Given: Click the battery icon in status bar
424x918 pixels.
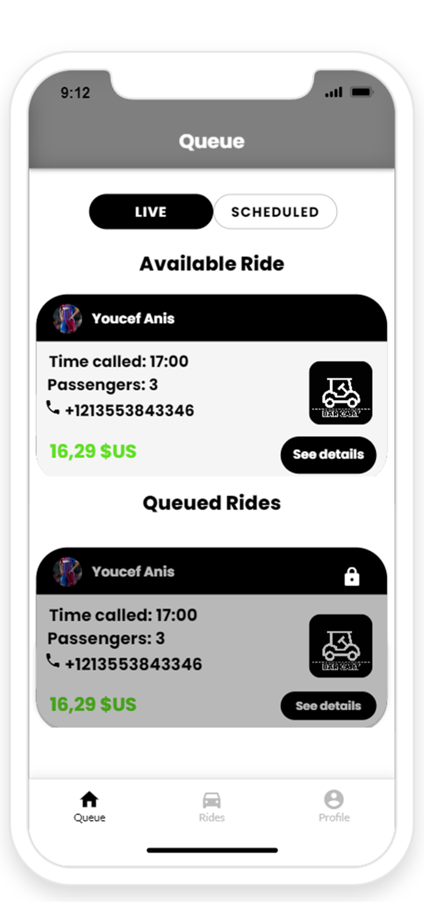Looking at the screenshot, I should (x=362, y=92).
